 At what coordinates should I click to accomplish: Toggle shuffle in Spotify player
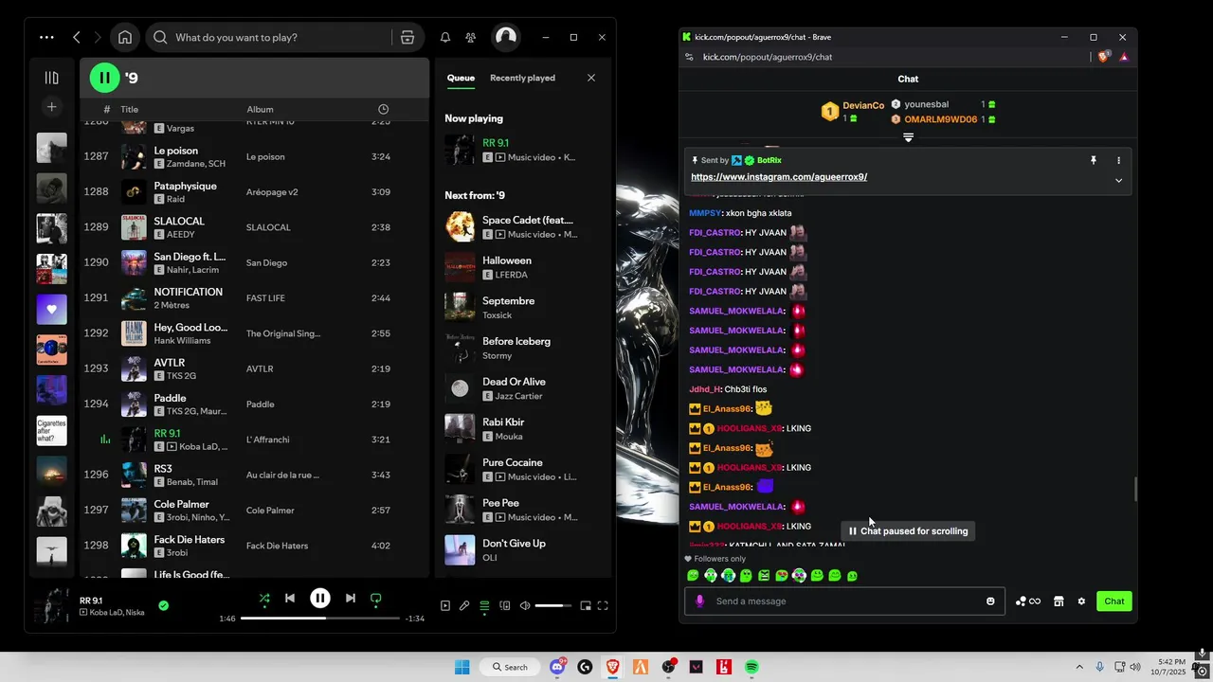coord(264,599)
